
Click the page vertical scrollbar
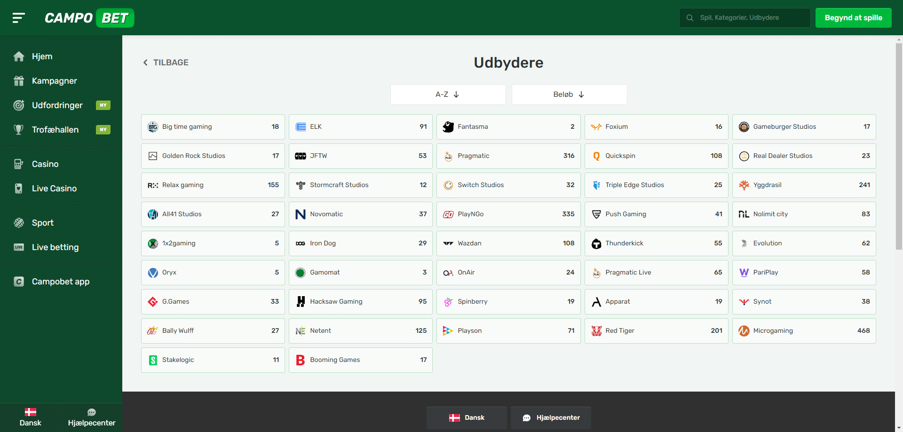click(899, 147)
